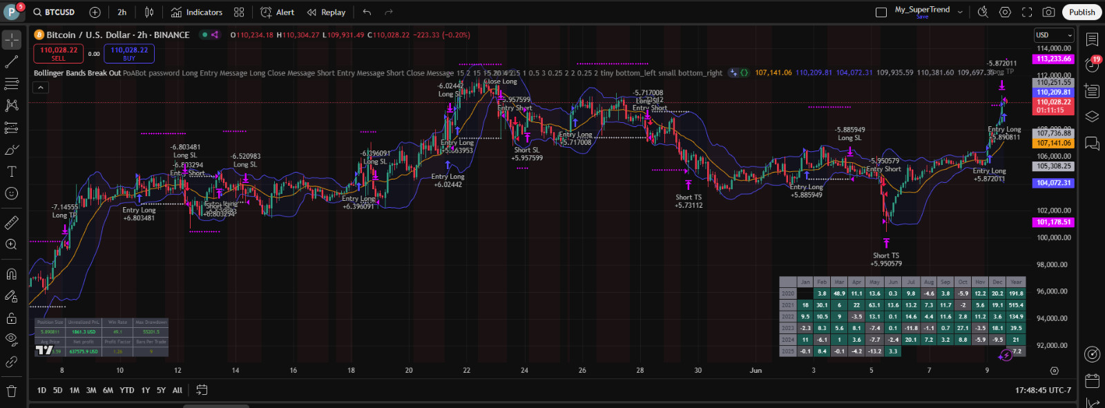Open indicator templates grid icon
This screenshot has width=1105, height=408.
239,12
